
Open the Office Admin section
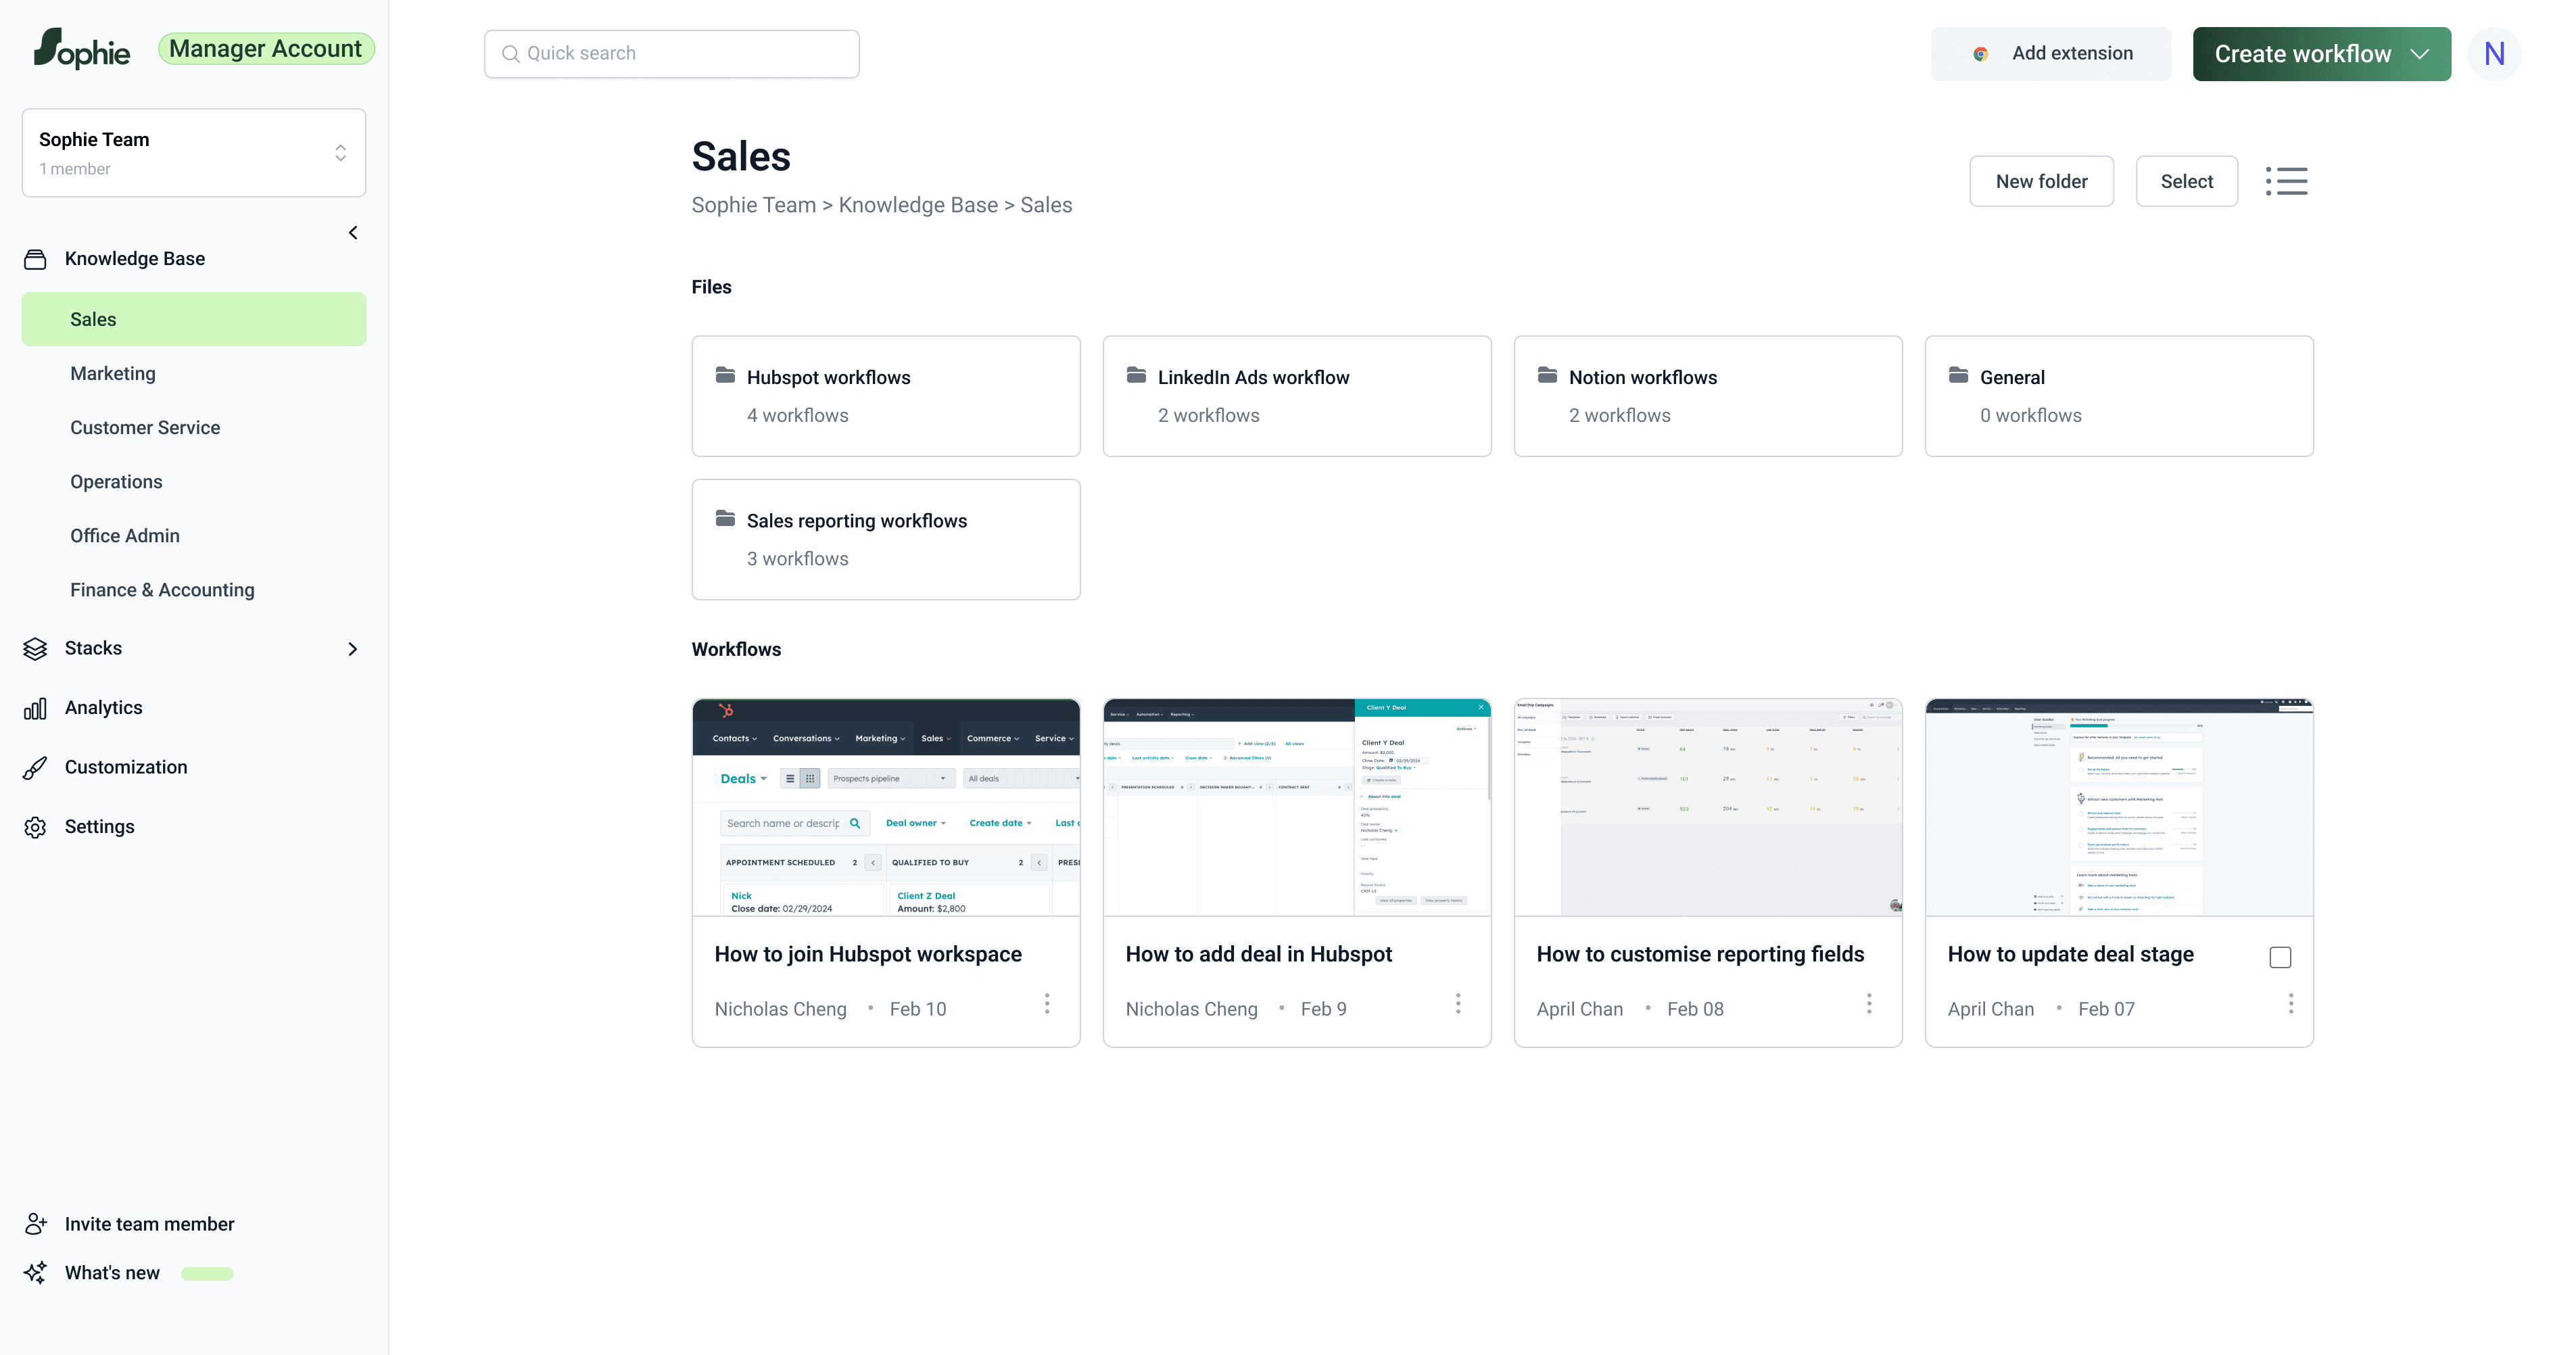click(x=125, y=535)
